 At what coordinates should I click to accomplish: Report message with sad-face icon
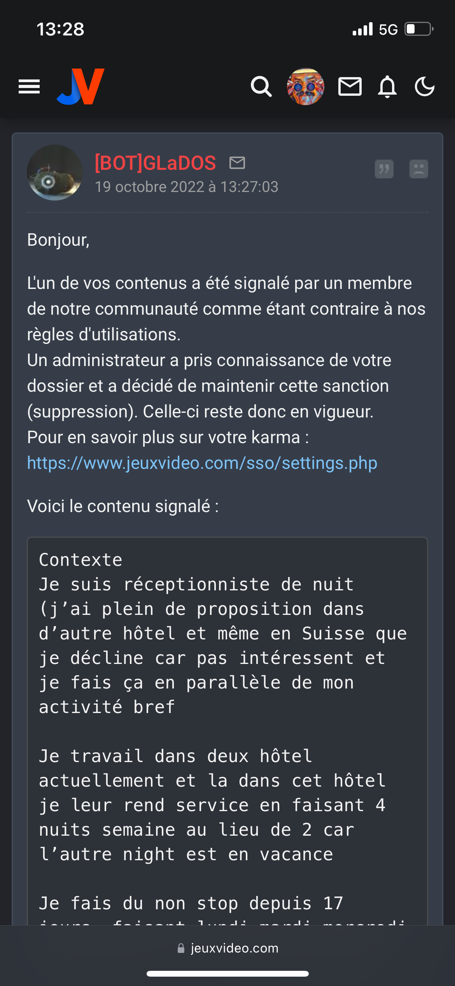[419, 169]
